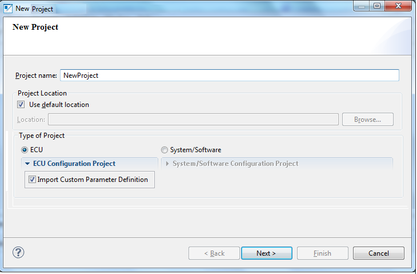Uncheck Use default location checkbox
This screenshot has height=274, width=417.
[x=21, y=104]
